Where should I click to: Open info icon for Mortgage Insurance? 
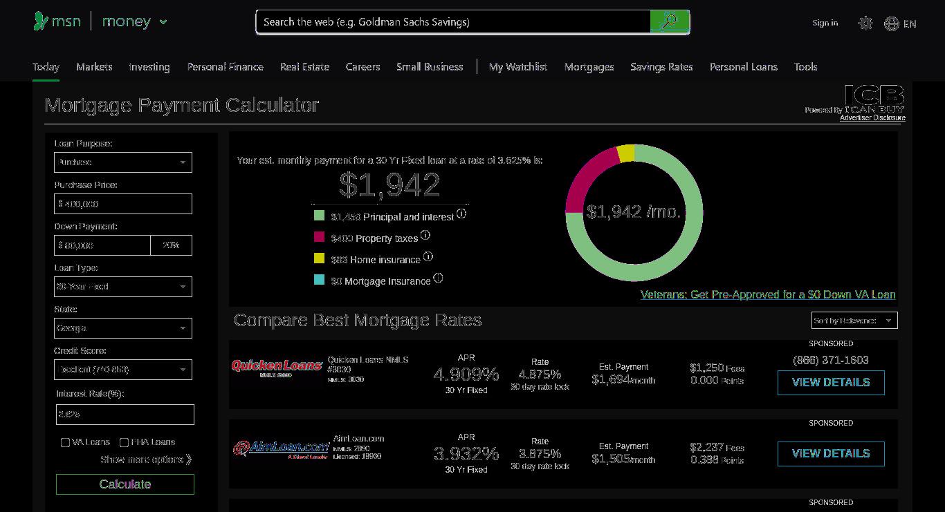(438, 278)
